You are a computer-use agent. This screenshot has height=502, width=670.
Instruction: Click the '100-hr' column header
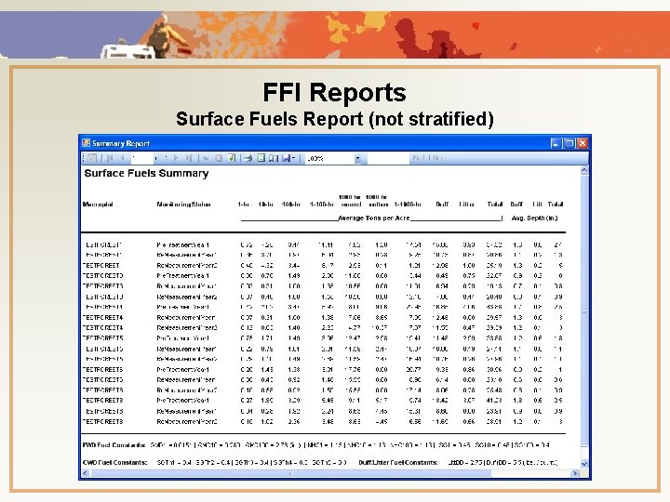(291, 205)
